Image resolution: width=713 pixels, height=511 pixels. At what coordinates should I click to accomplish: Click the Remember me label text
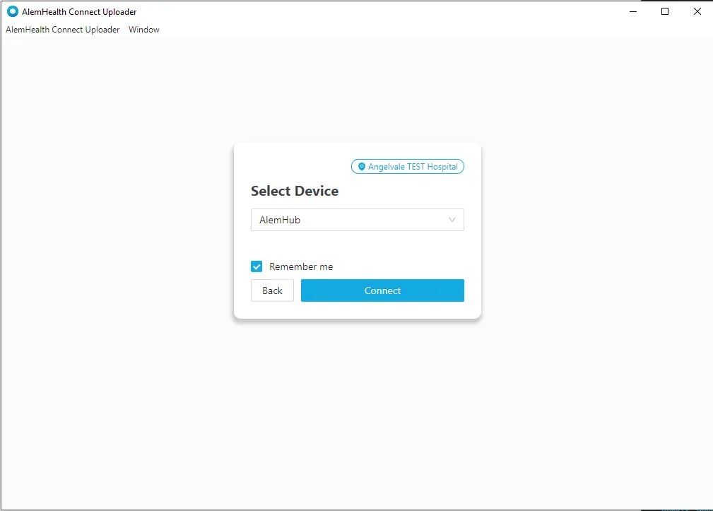click(x=301, y=267)
